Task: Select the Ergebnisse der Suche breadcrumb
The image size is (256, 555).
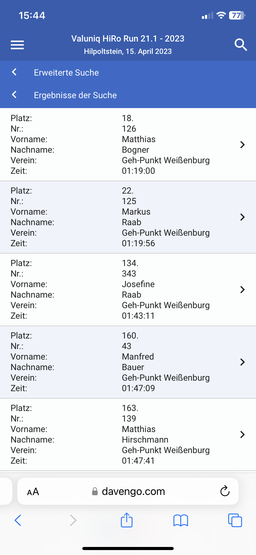Action: coord(75,95)
